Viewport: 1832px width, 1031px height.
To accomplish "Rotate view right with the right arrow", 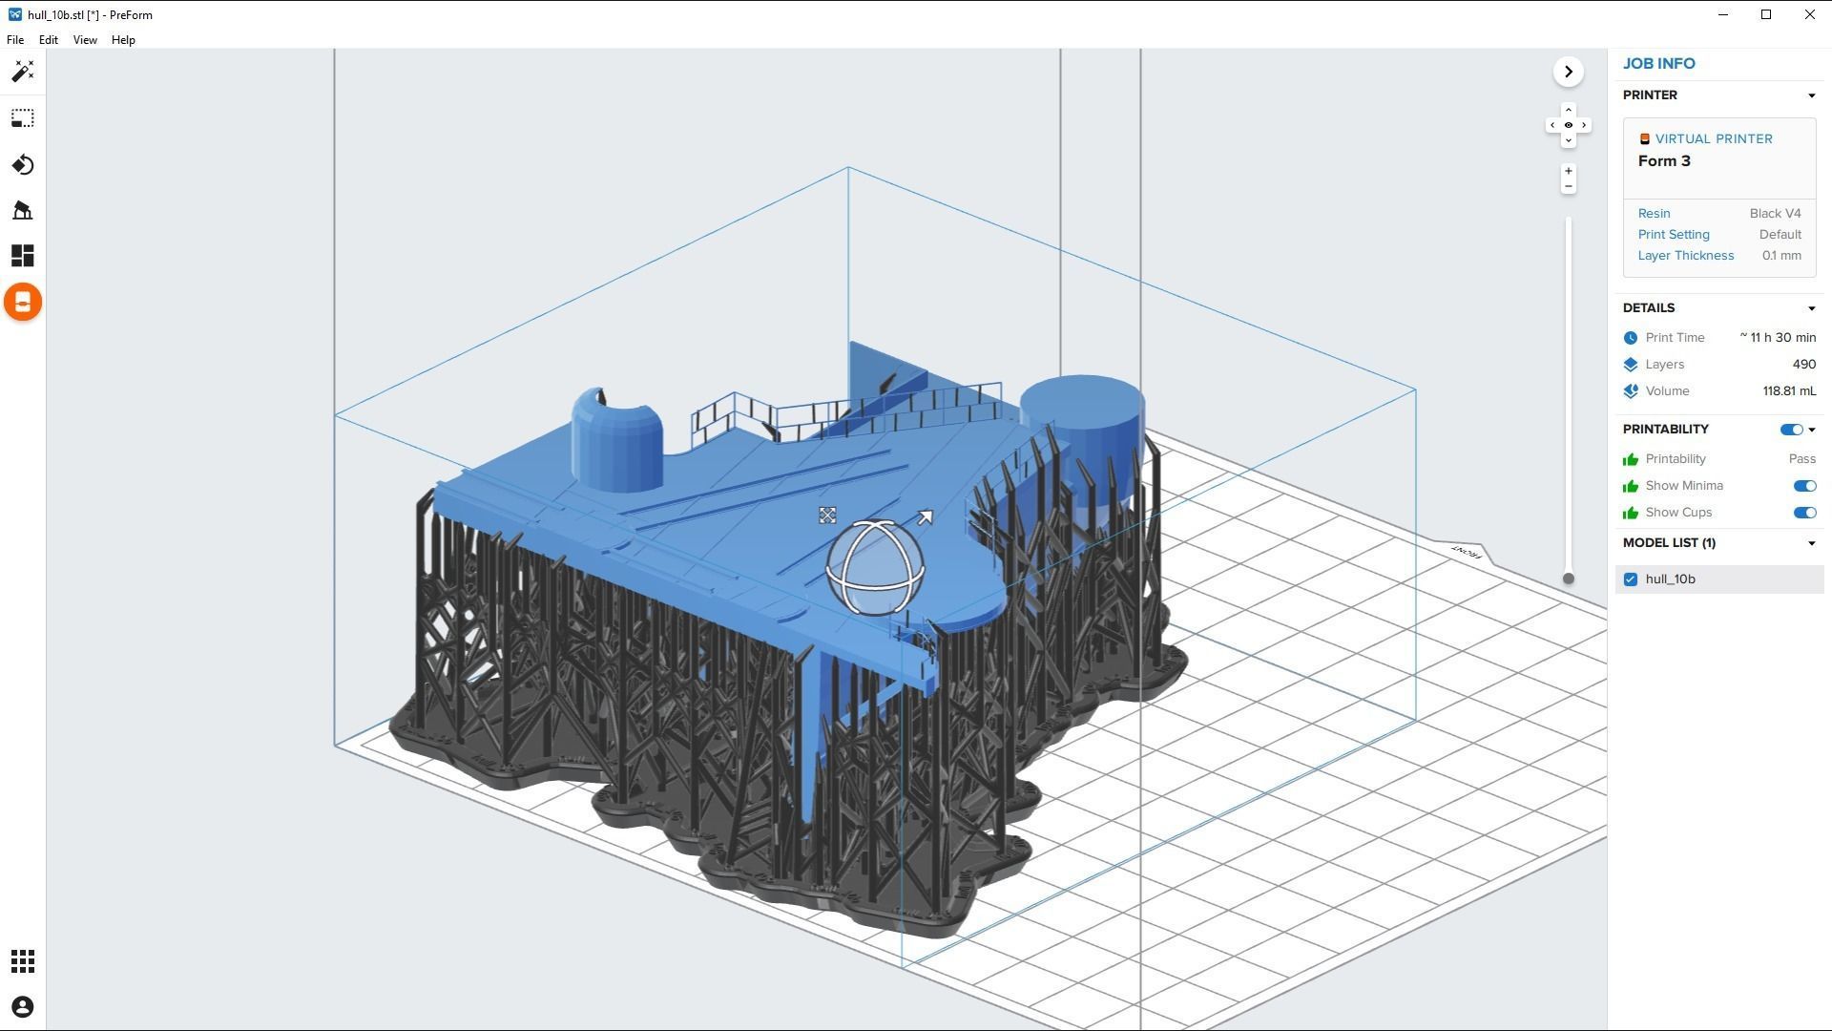I will point(1584,125).
